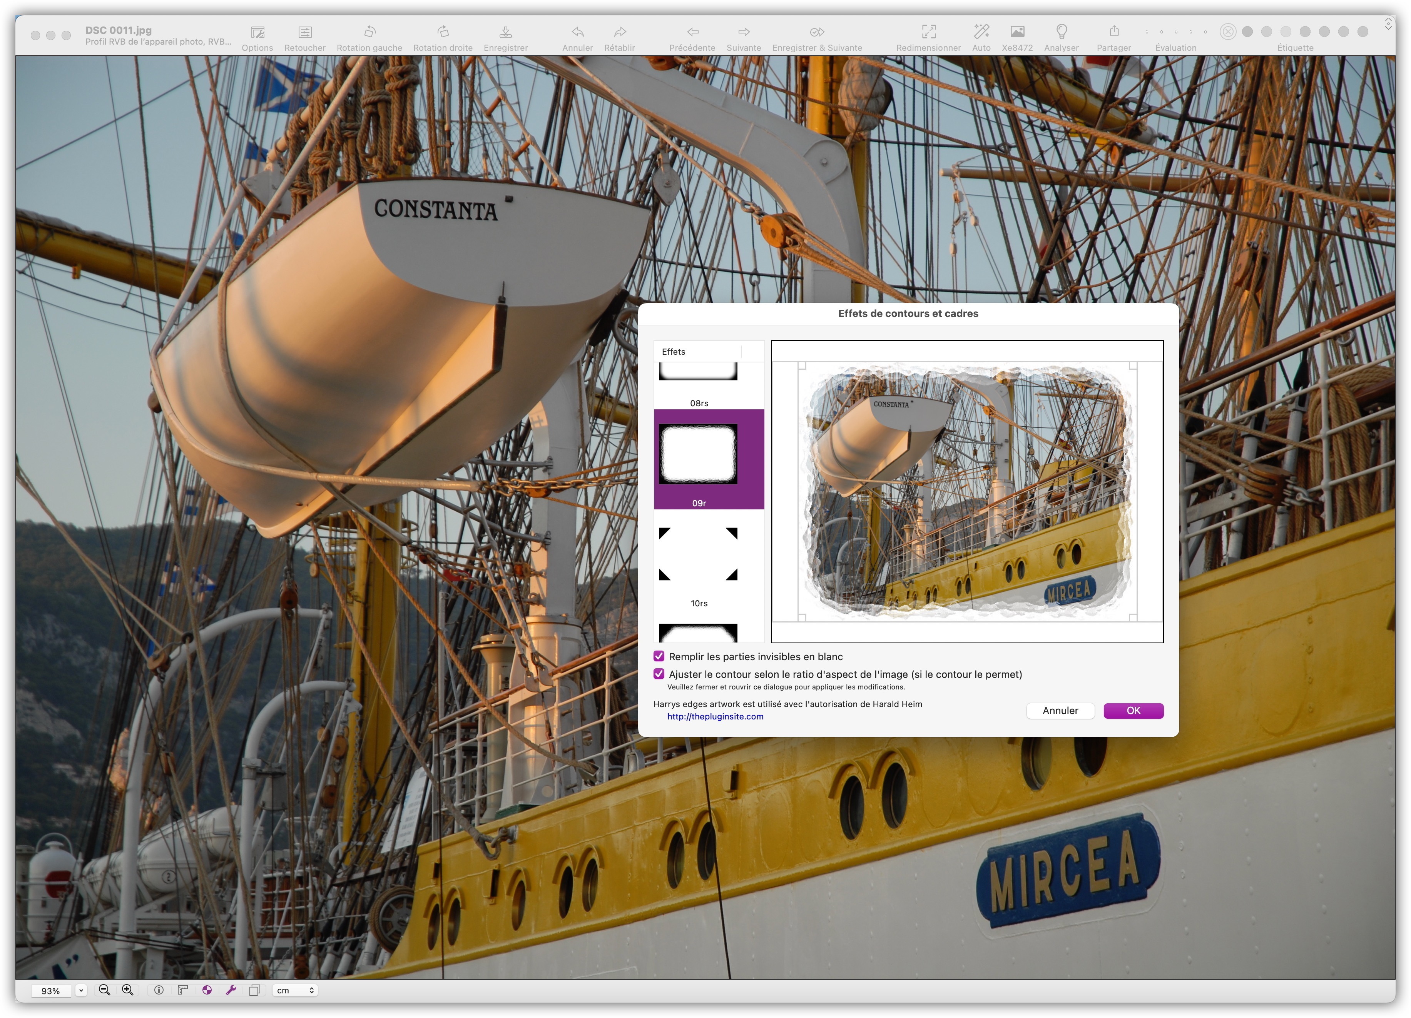Zoom in with the plus magnifier

point(127,990)
